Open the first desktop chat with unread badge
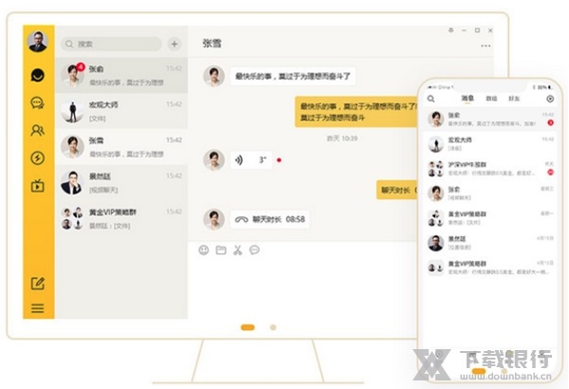This screenshot has height=389, width=569. click(121, 75)
